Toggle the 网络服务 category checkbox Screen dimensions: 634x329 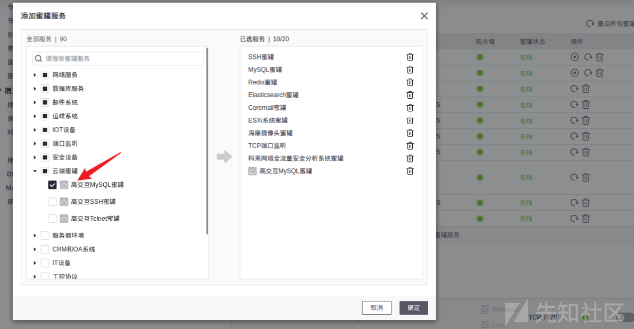coord(45,75)
